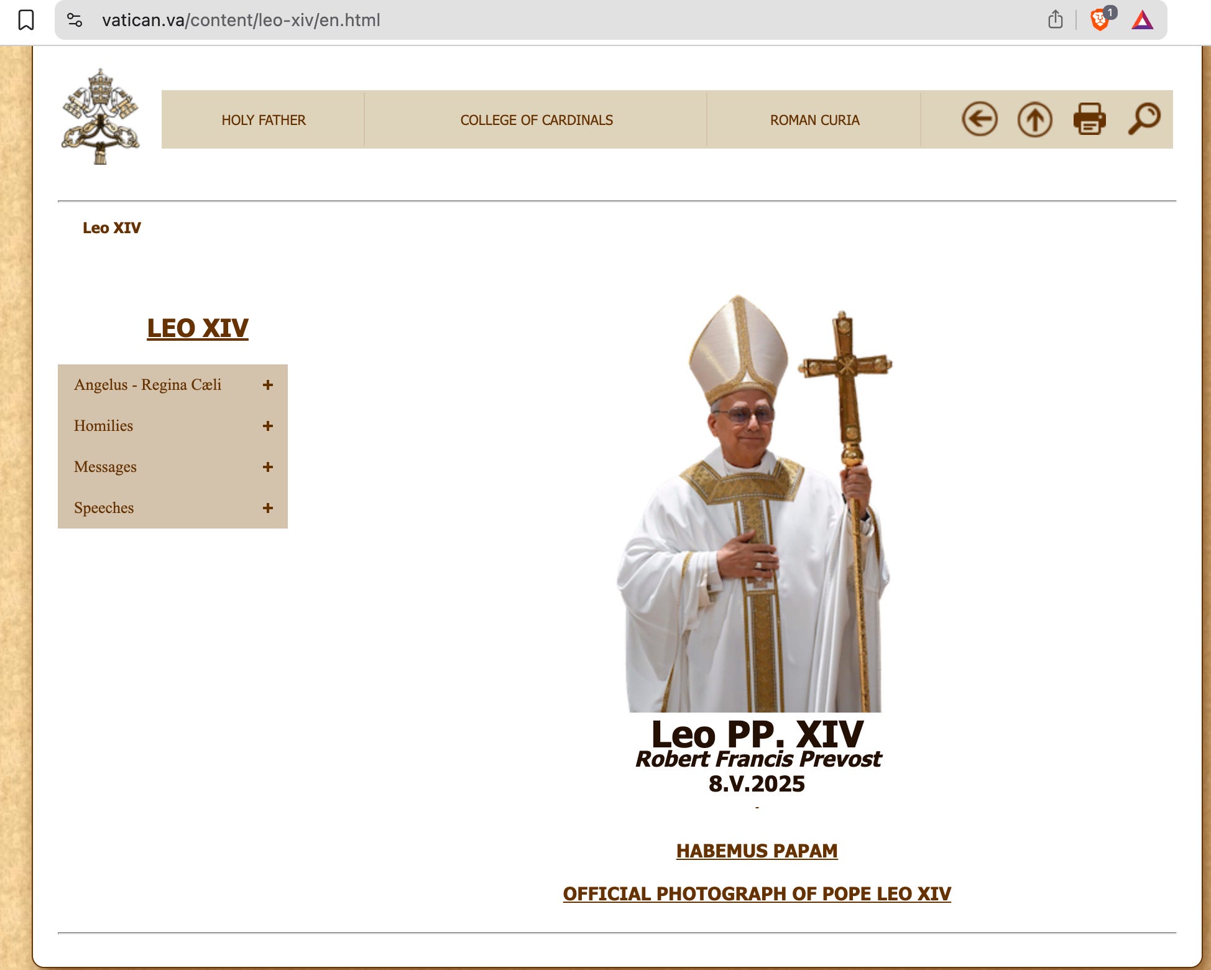Open OFFICIAL PHOTOGRAPH OF POPE LEO XIV link
This screenshot has width=1211, height=970.
click(757, 894)
